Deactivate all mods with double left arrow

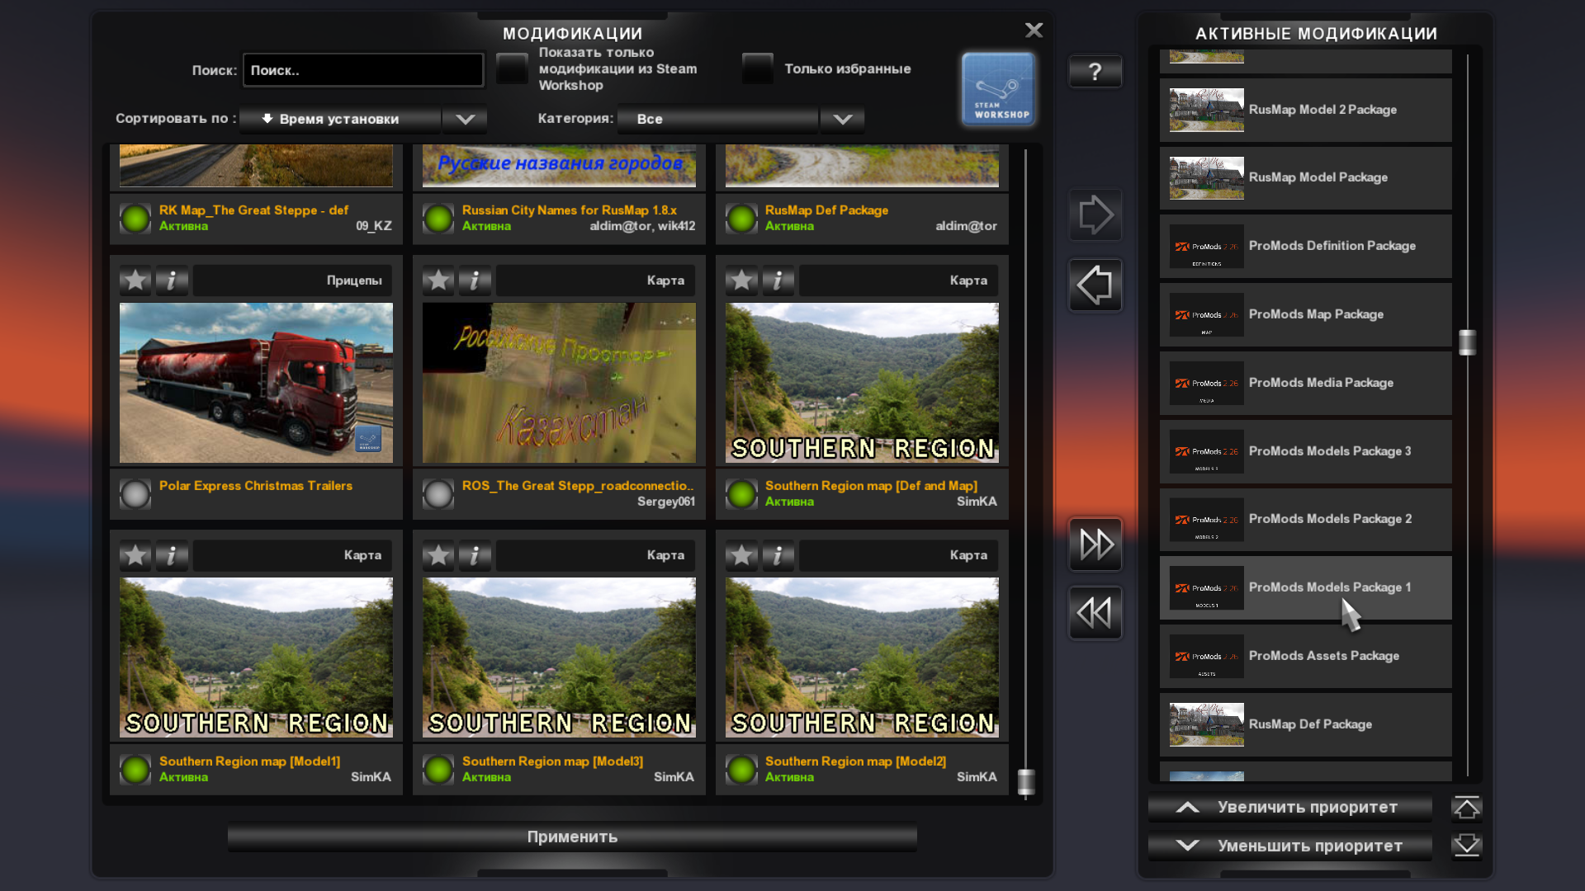click(x=1095, y=613)
